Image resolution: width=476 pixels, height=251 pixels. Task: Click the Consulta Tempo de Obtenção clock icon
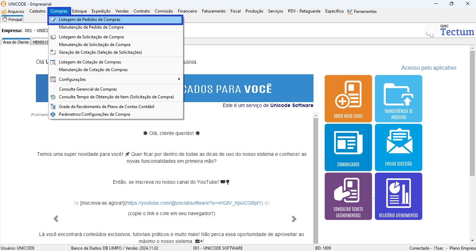coord(53,97)
